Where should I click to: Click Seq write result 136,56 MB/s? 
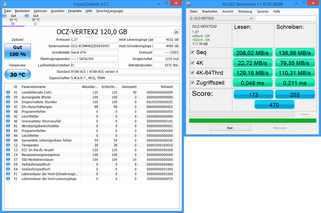tap(295, 53)
